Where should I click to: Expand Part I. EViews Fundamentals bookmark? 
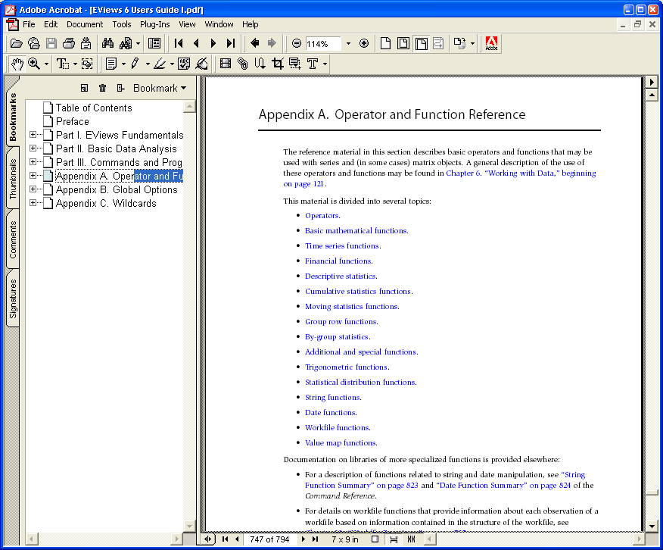[x=33, y=135]
